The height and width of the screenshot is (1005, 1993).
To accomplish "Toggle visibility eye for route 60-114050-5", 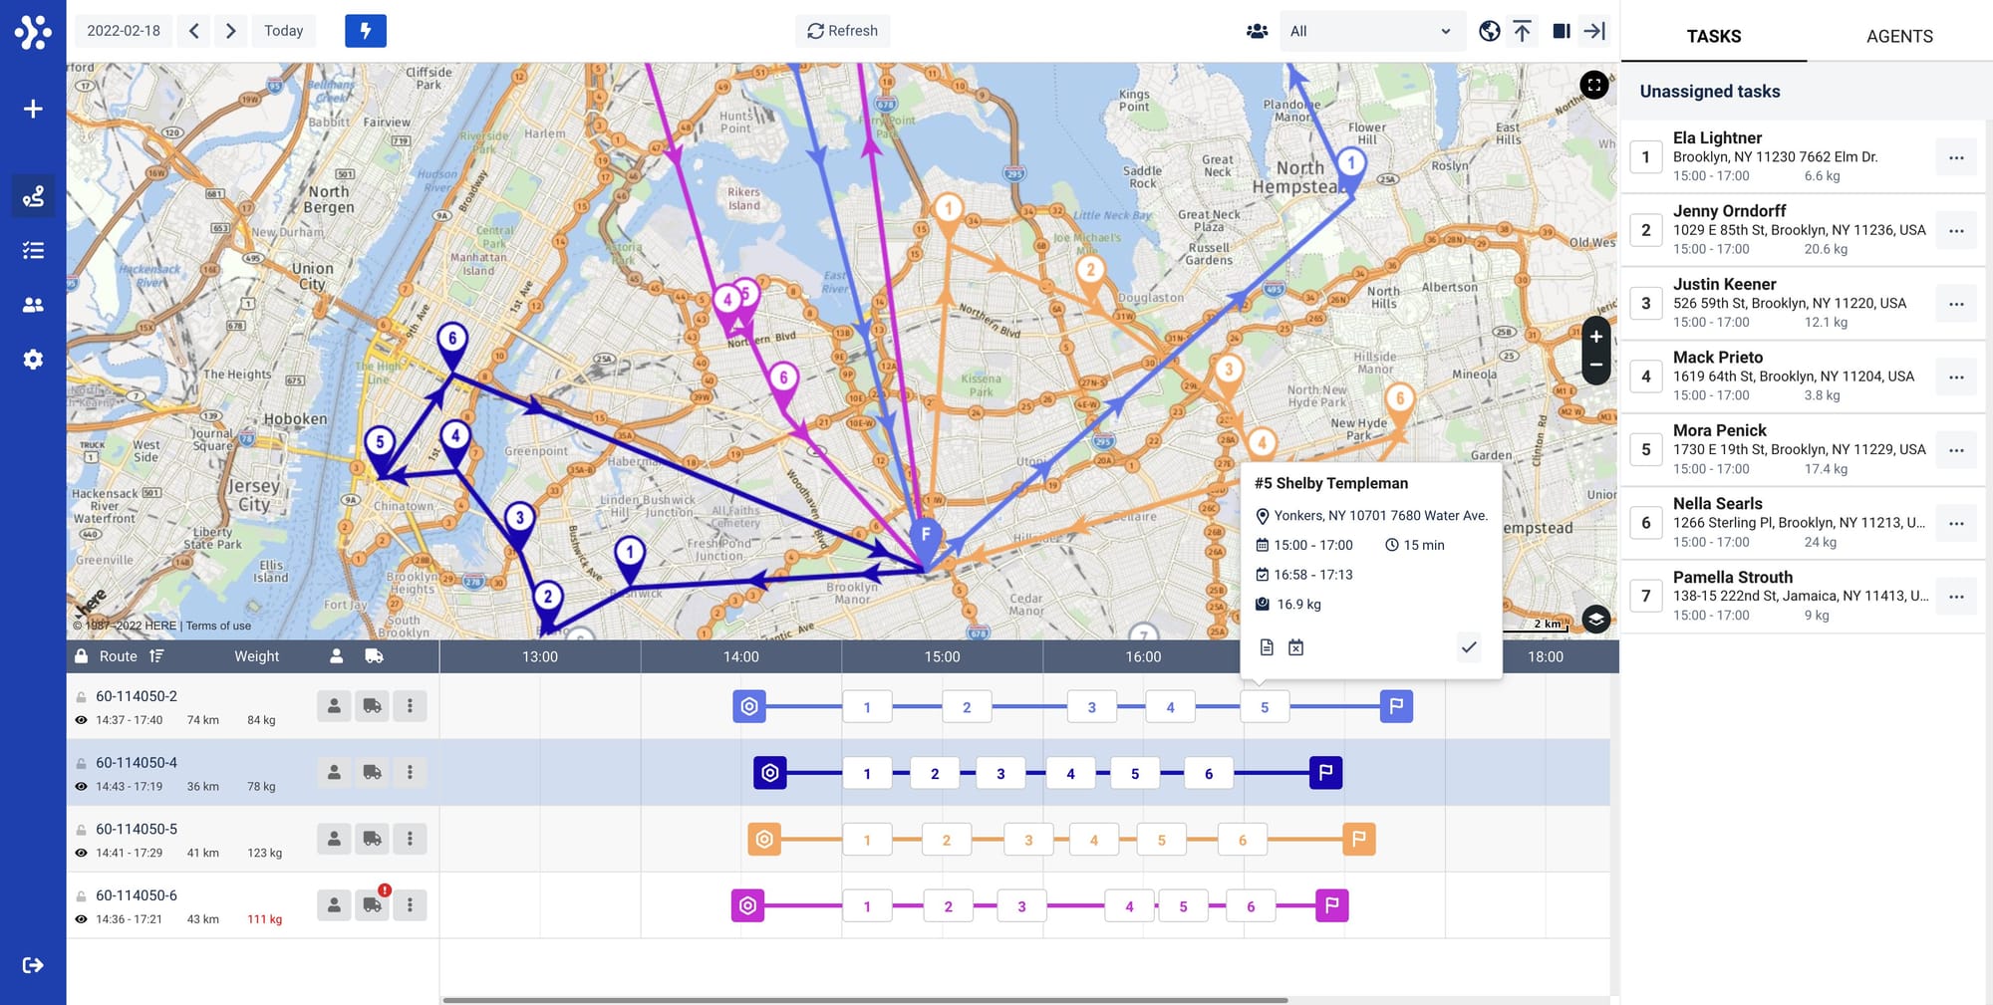I will (x=82, y=853).
